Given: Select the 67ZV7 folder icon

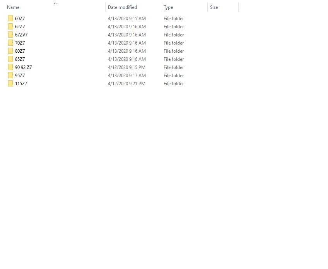Looking at the screenshot, I should tap(10, 35).
